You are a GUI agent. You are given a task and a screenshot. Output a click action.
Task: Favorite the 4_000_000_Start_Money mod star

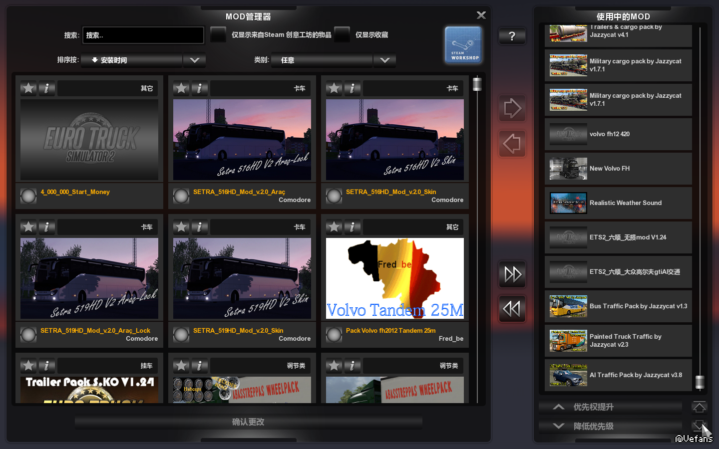[28, 88]
